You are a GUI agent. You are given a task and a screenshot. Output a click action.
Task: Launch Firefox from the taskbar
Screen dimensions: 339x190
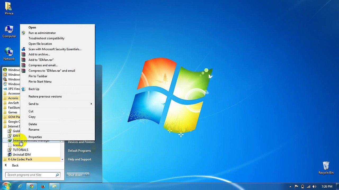click(43, 187)
